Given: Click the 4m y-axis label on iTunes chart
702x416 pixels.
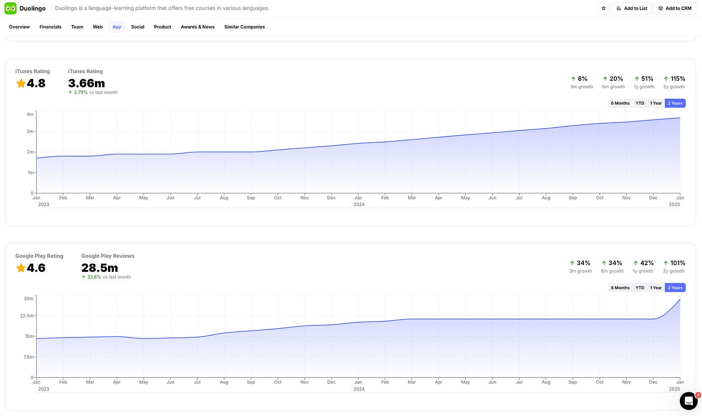Looking at the screenshot, I should (30, 114).
